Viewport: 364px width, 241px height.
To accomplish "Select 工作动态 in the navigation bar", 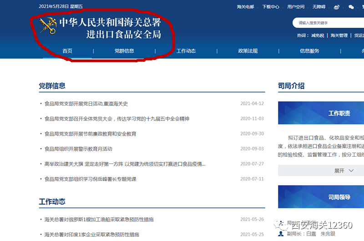I will (186, 51).
